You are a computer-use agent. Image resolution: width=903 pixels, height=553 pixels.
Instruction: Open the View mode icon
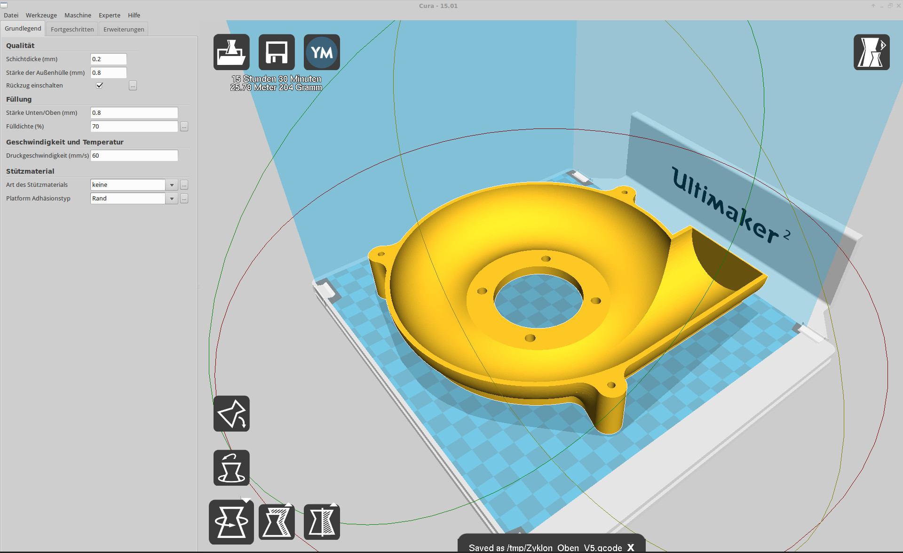871,52
